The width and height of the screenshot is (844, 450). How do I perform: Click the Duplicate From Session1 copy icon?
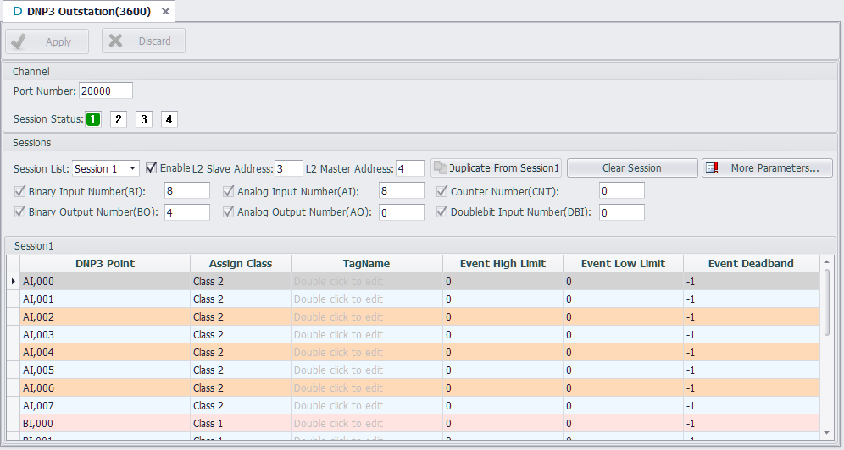440,168
